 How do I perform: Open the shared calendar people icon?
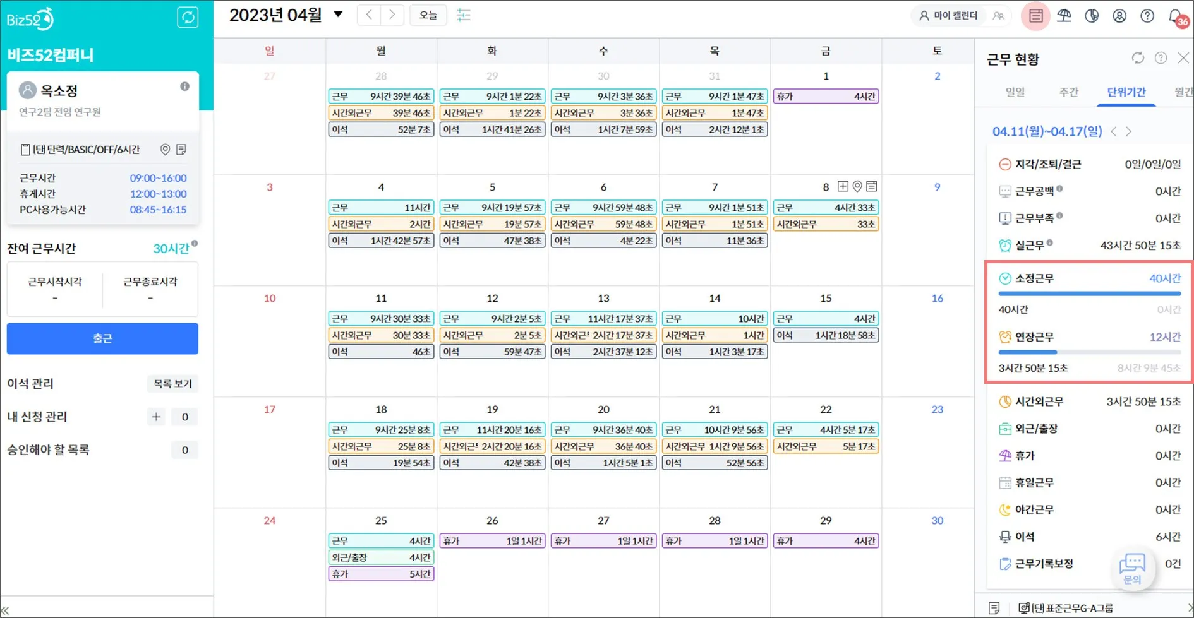(999, 16)
